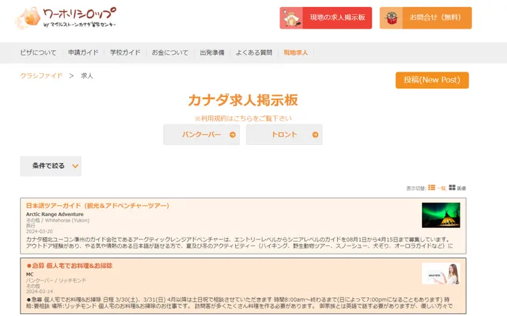Open the 出発準備 menu item
507x316 pixels.
(212, 53)
